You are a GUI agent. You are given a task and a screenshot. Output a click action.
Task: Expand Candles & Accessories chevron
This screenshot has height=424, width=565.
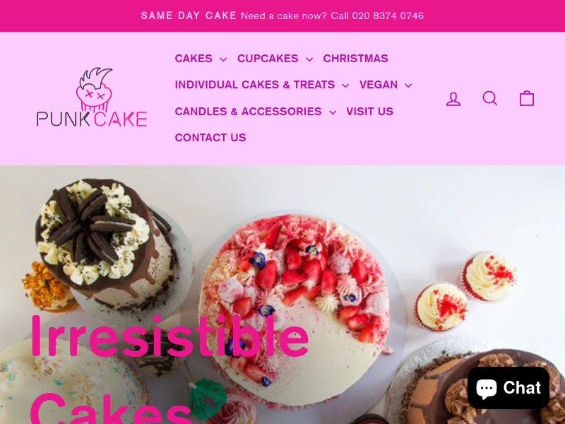[x=333, y=112]
